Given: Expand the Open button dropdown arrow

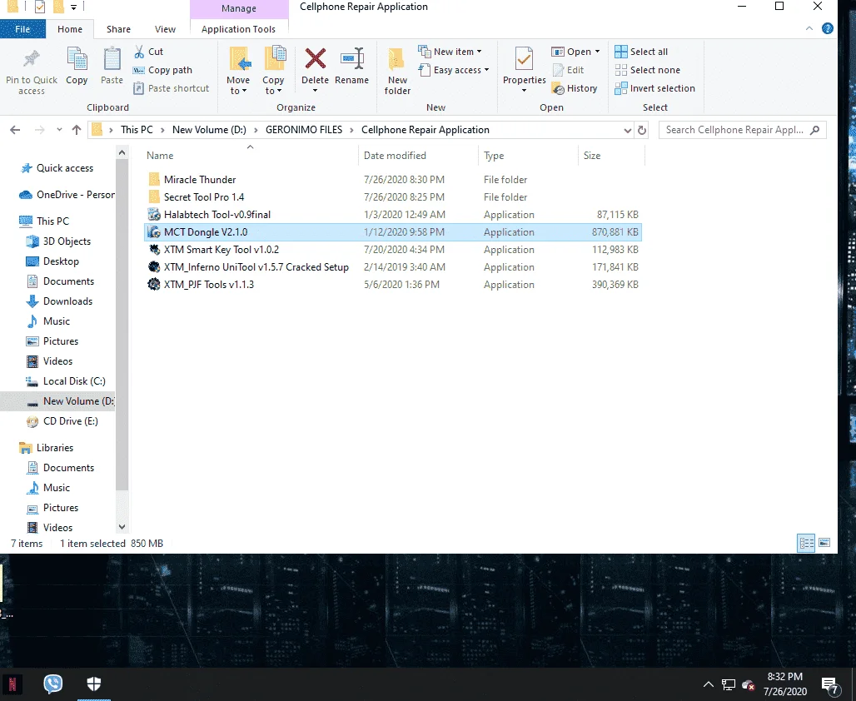Looking at the screenshot, I should 597,52.
